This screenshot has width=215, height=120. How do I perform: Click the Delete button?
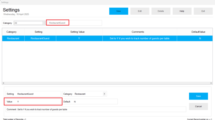tap(161, 11)
